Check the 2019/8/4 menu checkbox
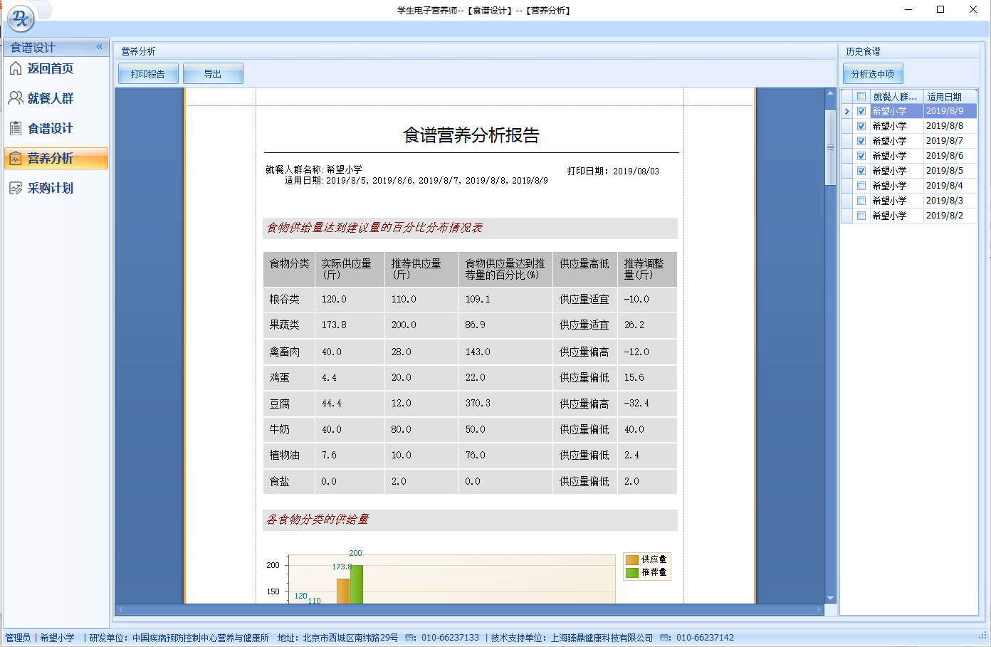991x647 pixels. 861,186
